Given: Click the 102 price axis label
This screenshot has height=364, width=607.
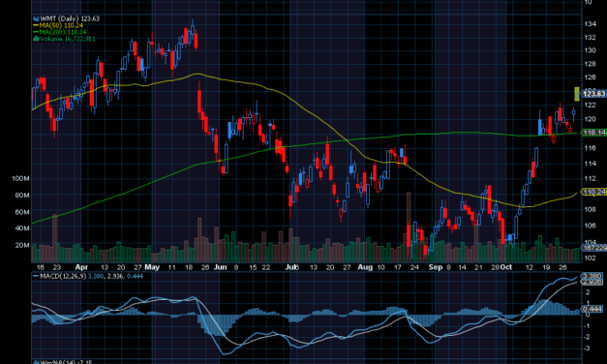Looking at the screenshot, I should point(590,258).
